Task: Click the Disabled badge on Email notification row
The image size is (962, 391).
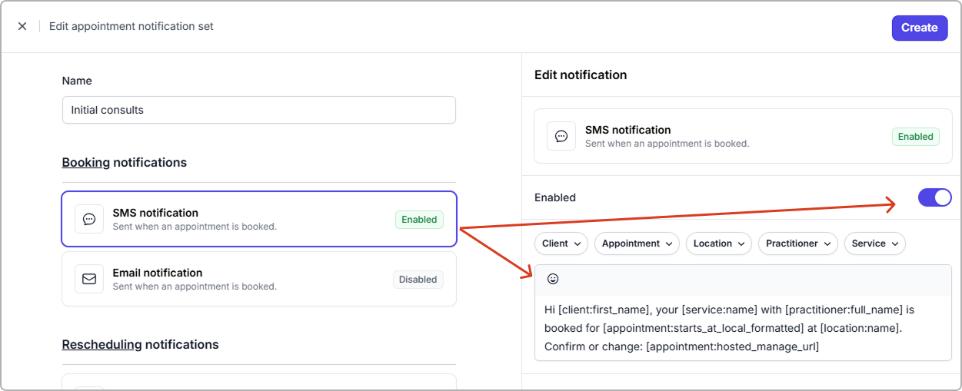Action: point(418,280)
